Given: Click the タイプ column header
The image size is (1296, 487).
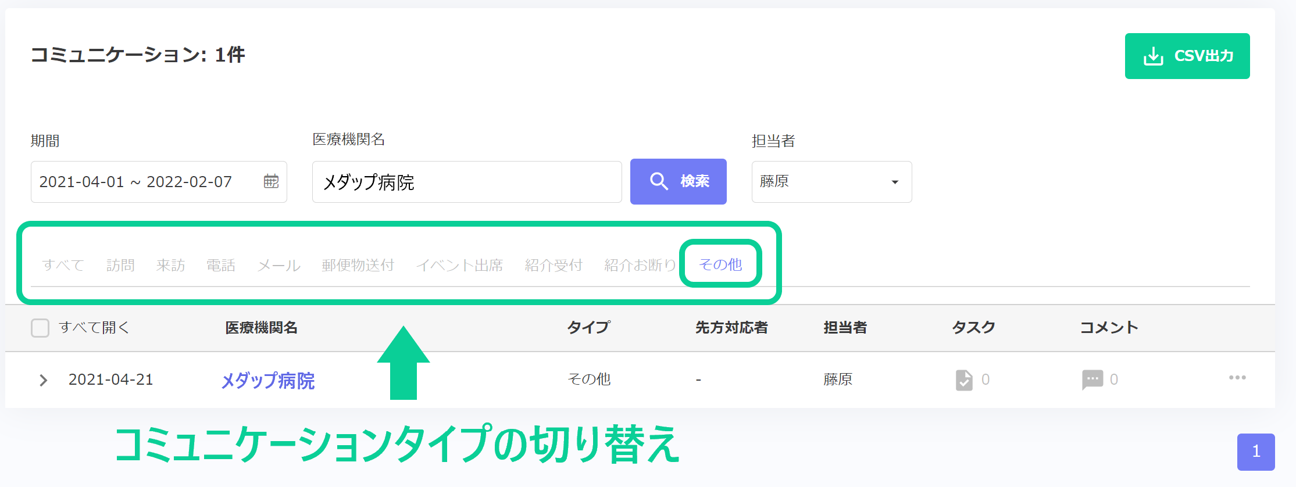Looking at the screenshot, I should [x=588, y=327].
